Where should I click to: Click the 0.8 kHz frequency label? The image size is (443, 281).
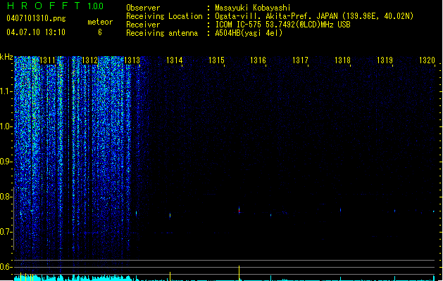coord(6,197)
